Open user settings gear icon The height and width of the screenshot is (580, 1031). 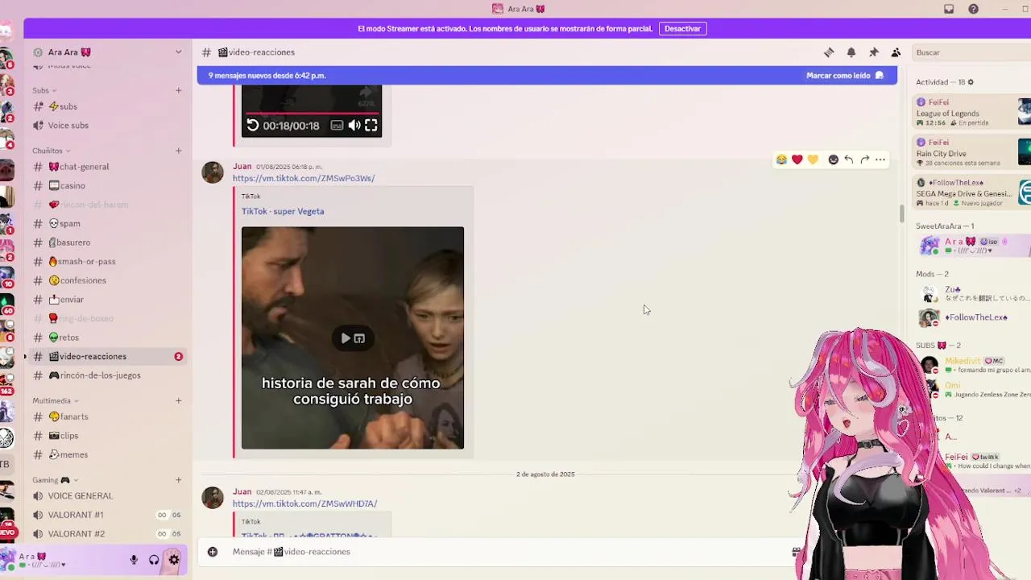pos(174,560)
